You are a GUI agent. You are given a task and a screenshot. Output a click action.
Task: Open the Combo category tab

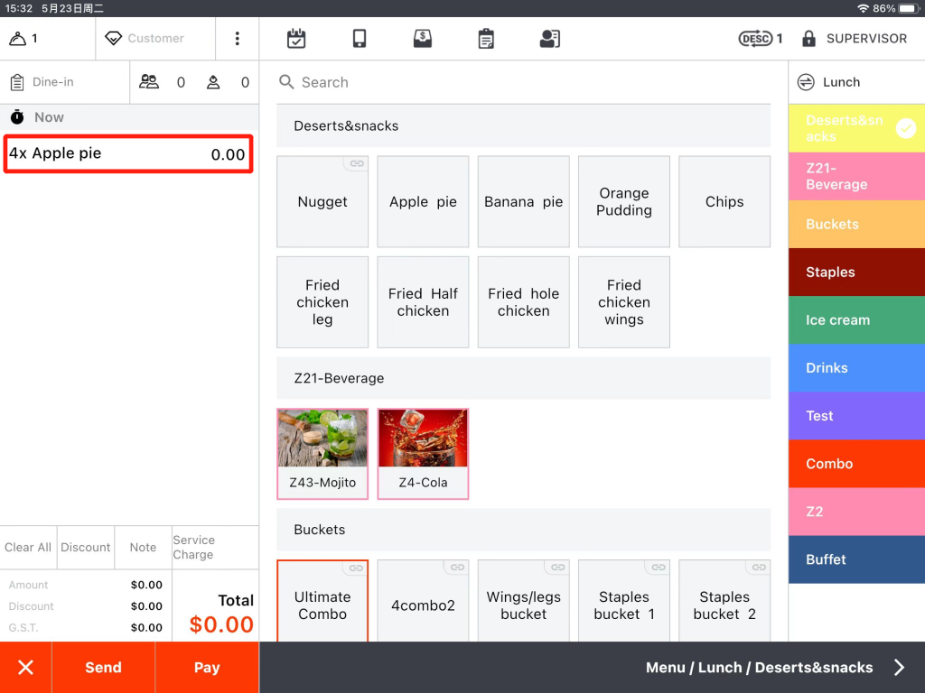tap(855, 464)
